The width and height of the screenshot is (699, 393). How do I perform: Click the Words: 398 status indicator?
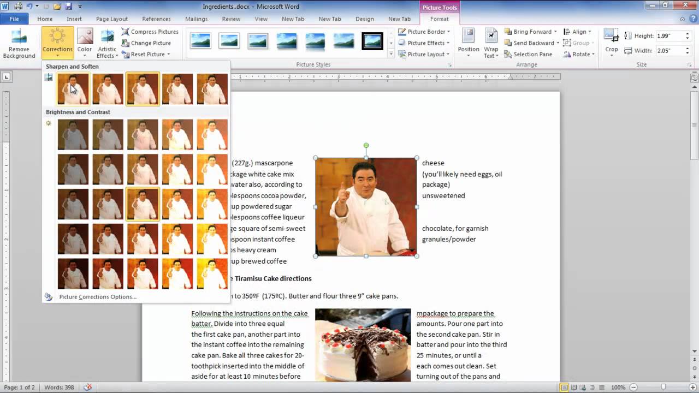[x=60, y=388]
